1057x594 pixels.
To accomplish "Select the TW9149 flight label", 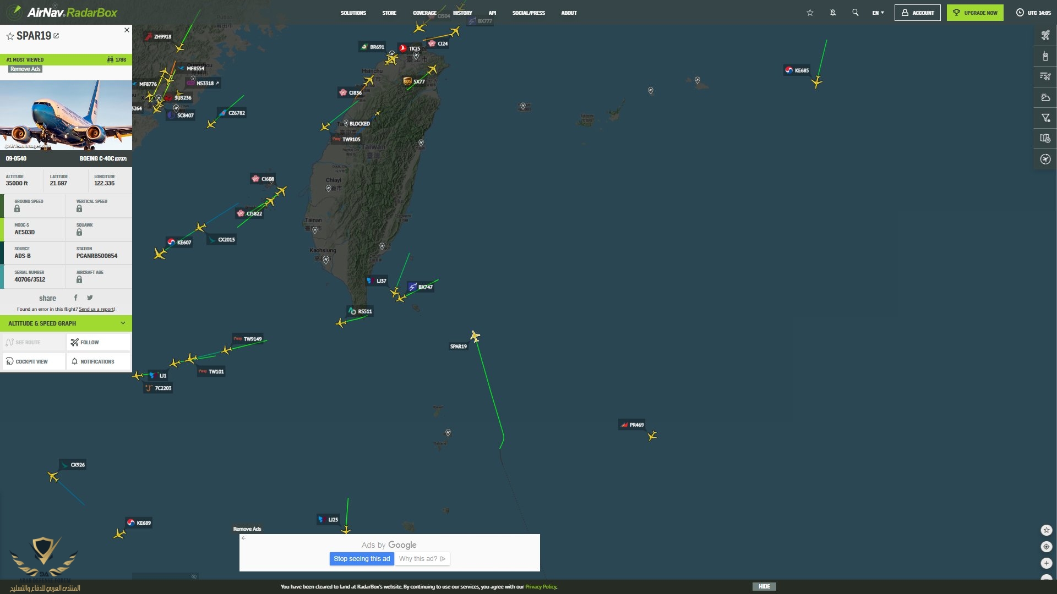I will pos(248,339).
